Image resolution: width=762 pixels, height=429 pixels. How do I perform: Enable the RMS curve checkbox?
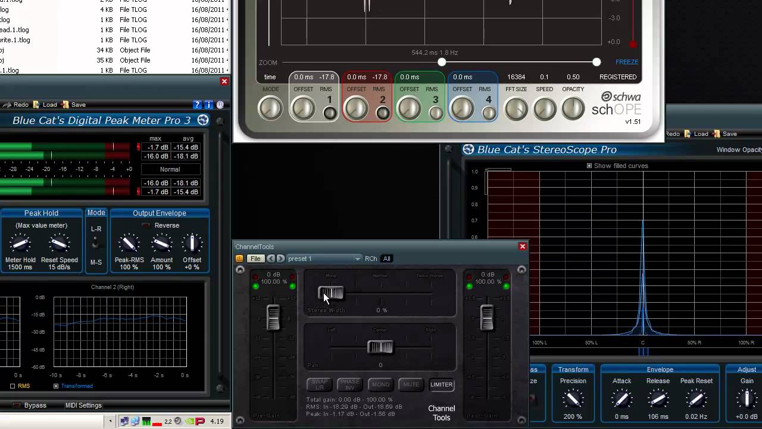tap(13, 386)
